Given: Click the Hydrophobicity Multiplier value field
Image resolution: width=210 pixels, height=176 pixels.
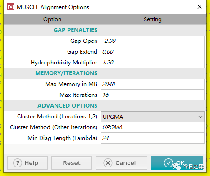Looking at the screenshot, I should pyautogui.click(x=153, y=63).
